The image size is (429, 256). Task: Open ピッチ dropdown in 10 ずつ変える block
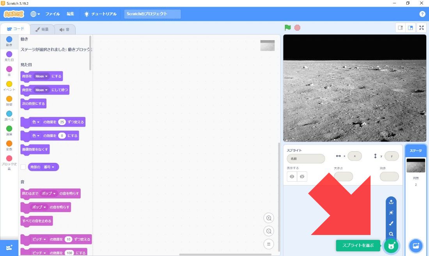point(39,239)
